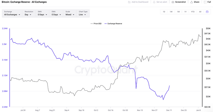Open the SMA dropdown showing 0 Days
The width and height of the screenshot is (213, 112).
(x=42, y=13)
